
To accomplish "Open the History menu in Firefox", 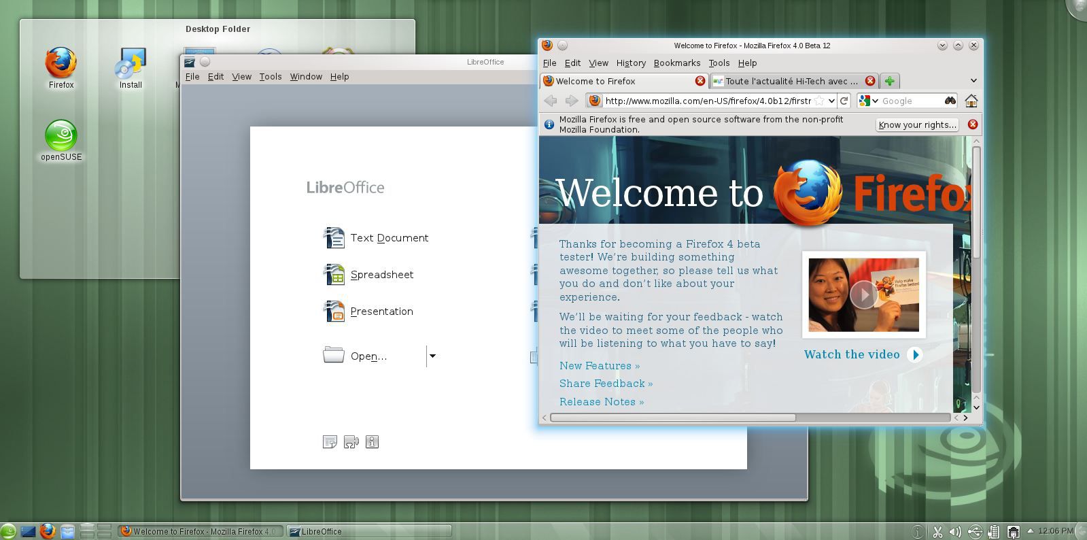I will [x=631, y=63].
